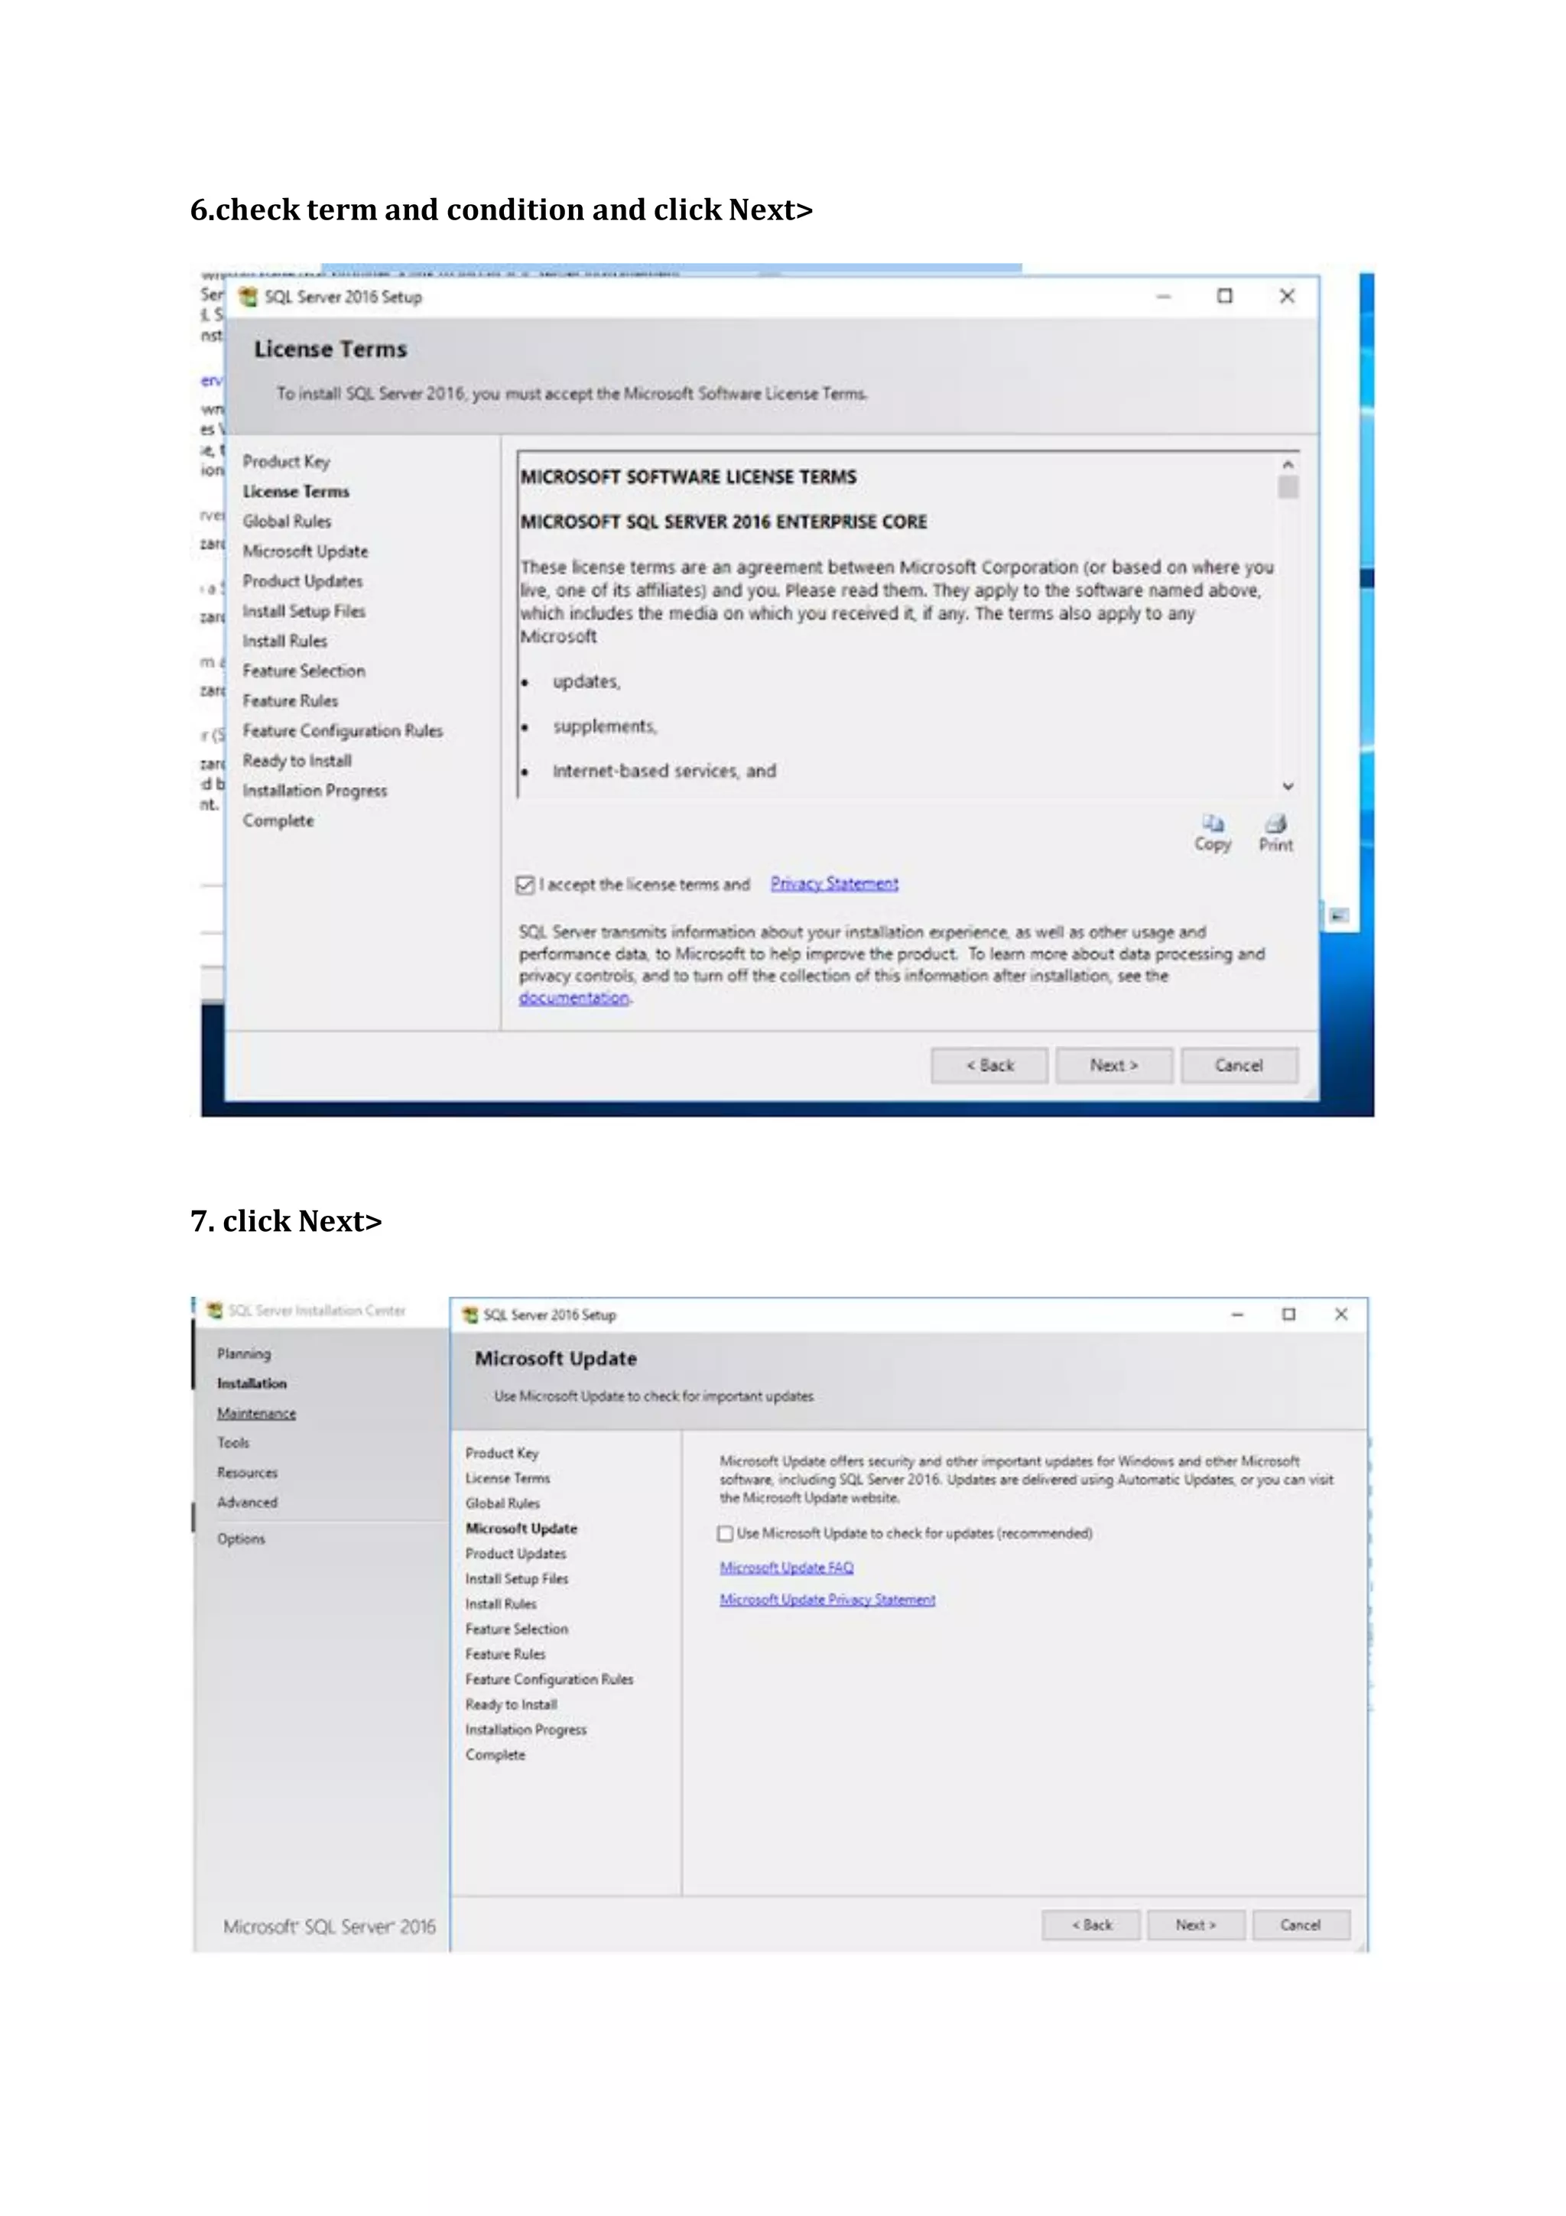Click Next in Microsoft Update window
The image size is (1566, 2216).
(x=1195, y=1925)
